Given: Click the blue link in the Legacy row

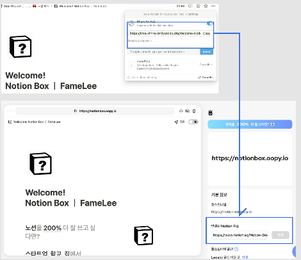Looking at the screenshot, I should [x=245, y=257].
